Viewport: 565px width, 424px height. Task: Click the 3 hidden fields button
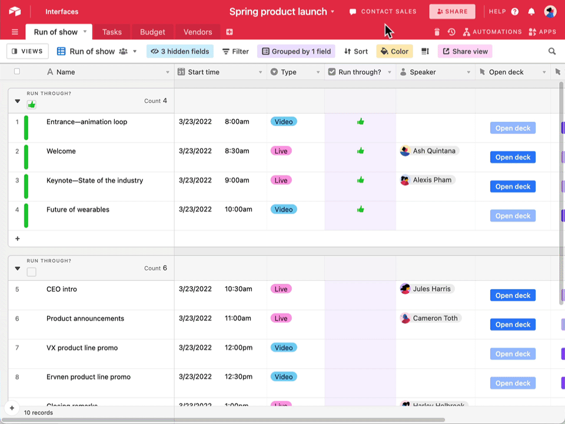coord(180,51)
